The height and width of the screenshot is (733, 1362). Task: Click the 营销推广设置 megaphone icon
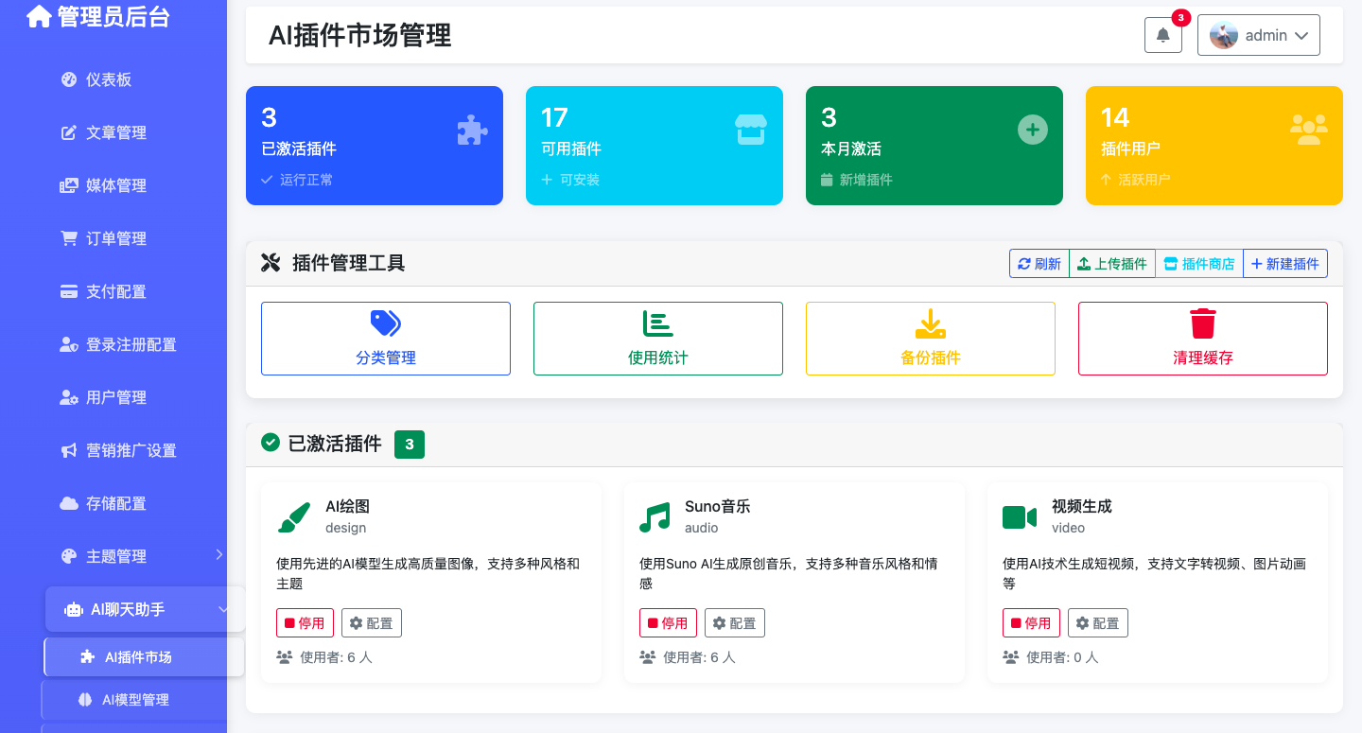[69, 450]
